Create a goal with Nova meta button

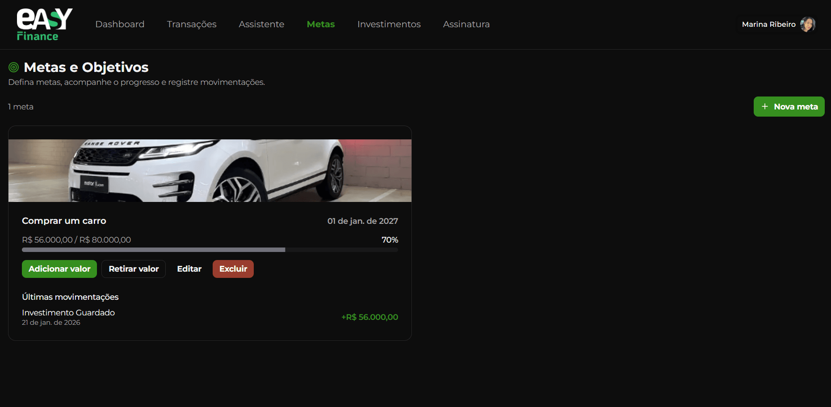click(789, 107)
